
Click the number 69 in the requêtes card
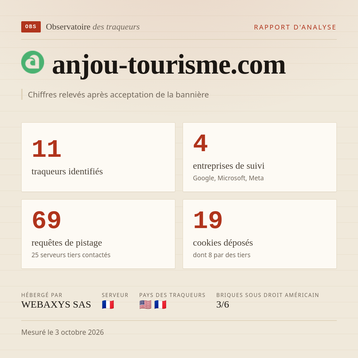click(47, 220)
